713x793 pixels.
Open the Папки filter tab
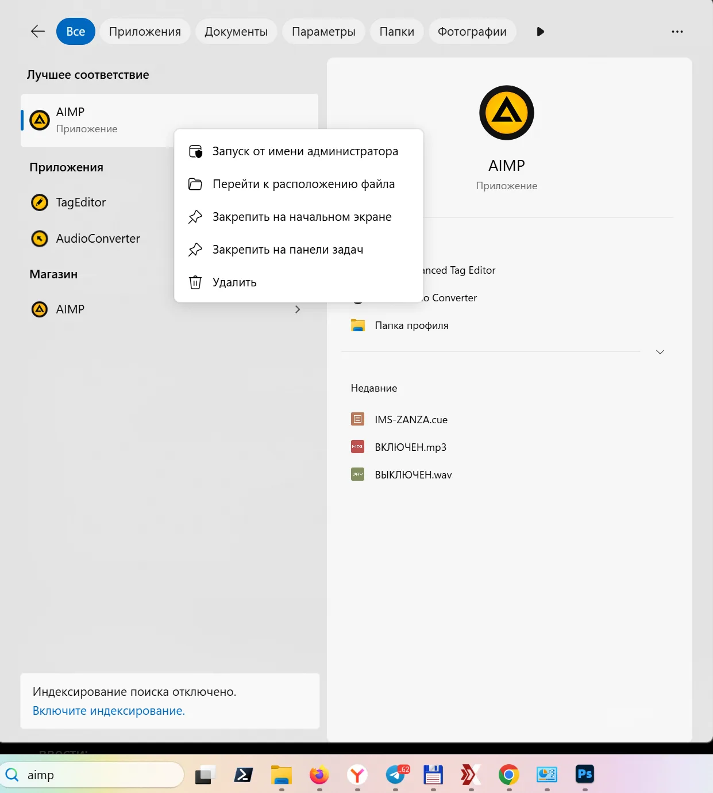397,32
